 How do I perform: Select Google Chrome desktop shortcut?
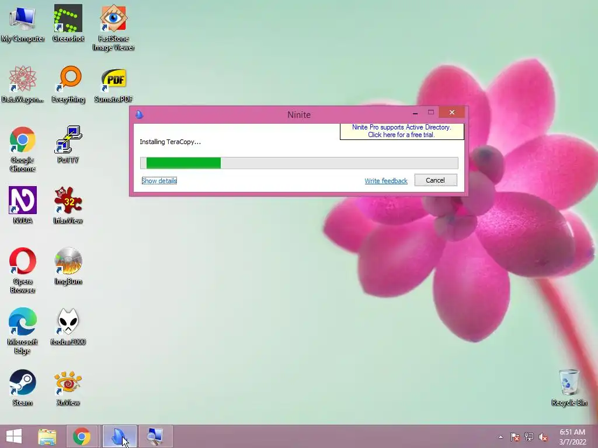click(x=23, y=149)
